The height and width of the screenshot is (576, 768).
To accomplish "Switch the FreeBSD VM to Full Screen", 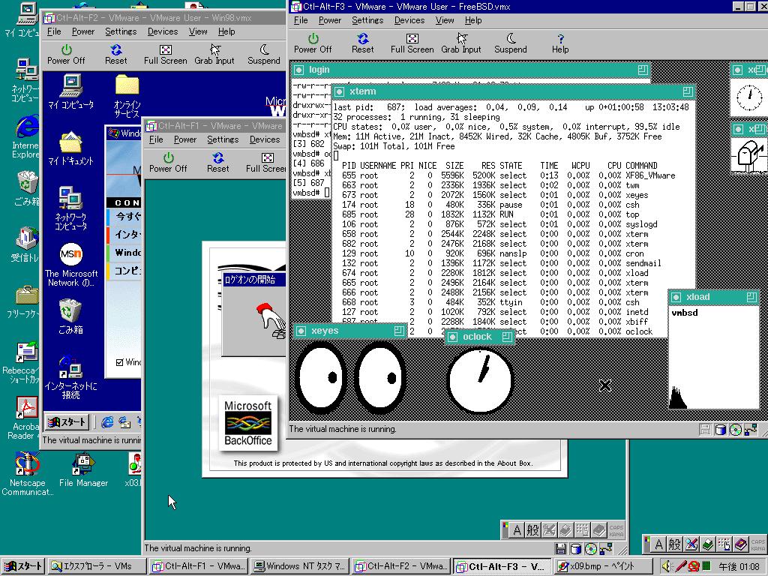I will pyautogui.click(x=412, y=43).
